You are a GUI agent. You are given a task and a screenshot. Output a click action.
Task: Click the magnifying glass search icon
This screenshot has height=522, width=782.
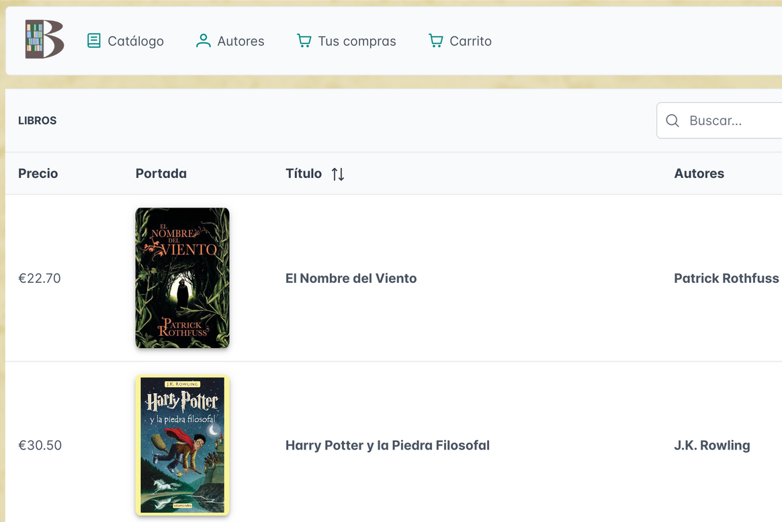click(672, 120)
